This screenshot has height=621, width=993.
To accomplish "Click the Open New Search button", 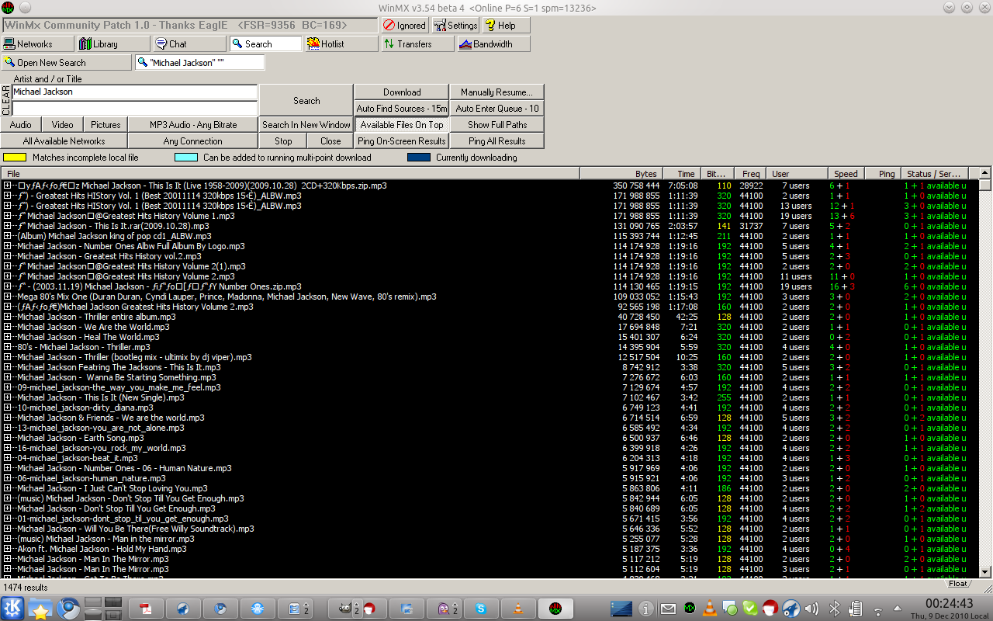I will point(67,63).
